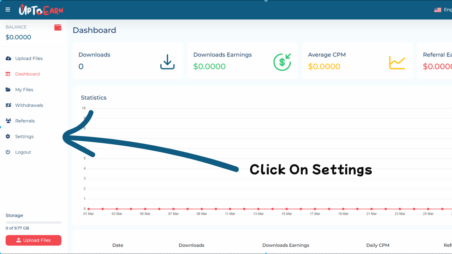Open the Withdrawals page

[29, 105]
